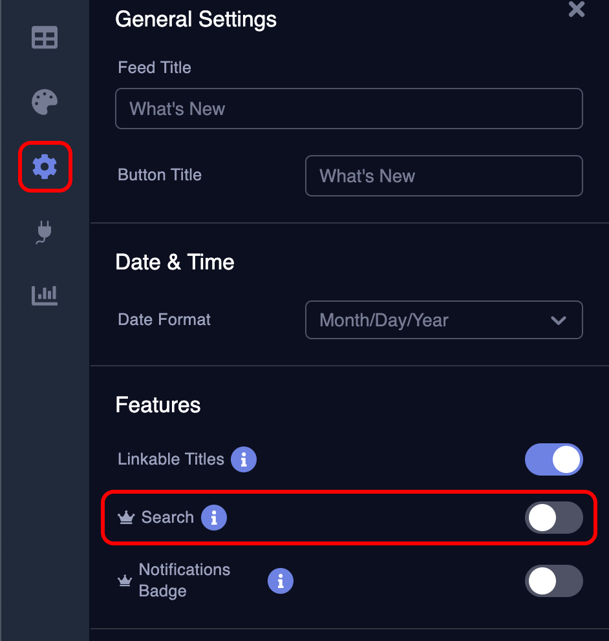Viewport: 609px width, 641px height.
Task: Click info icon next to Search
Action: [214, 518]
